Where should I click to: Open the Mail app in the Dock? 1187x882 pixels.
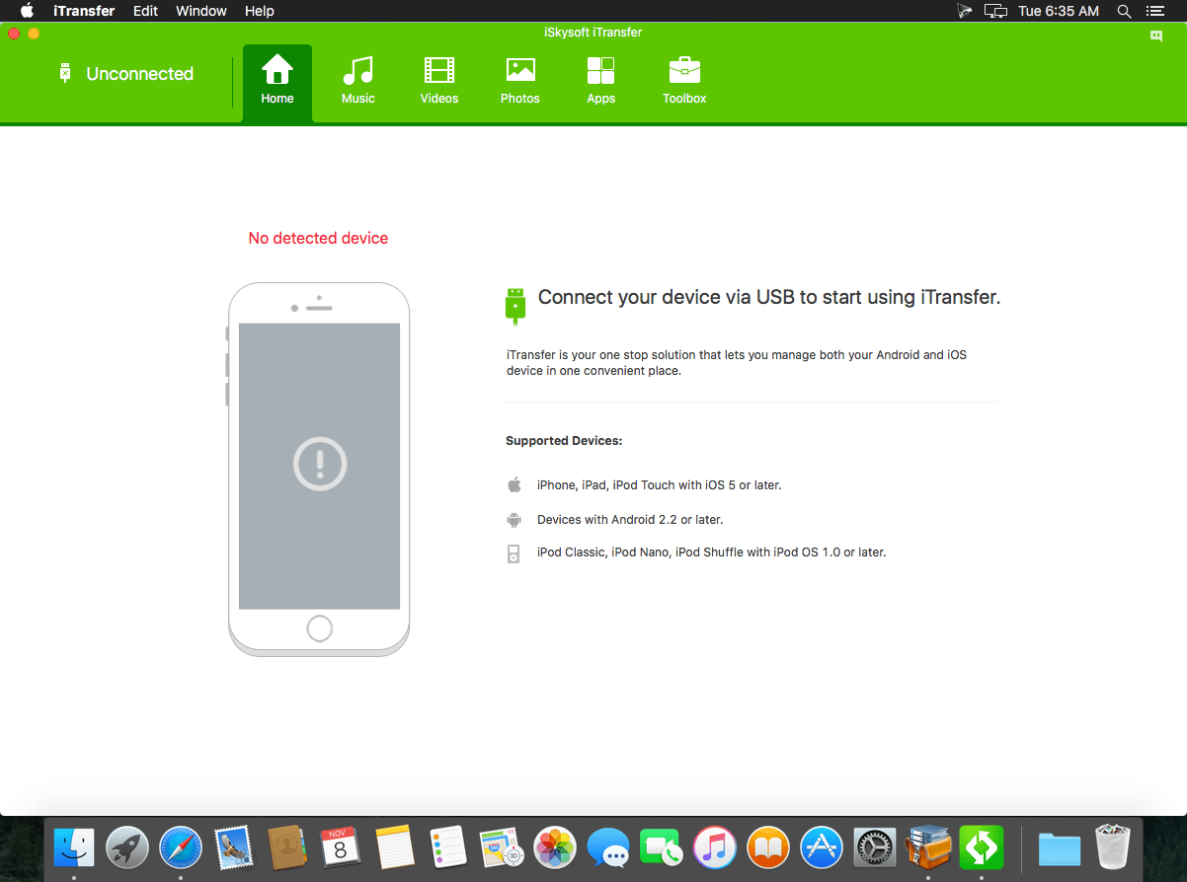[234, 846]
